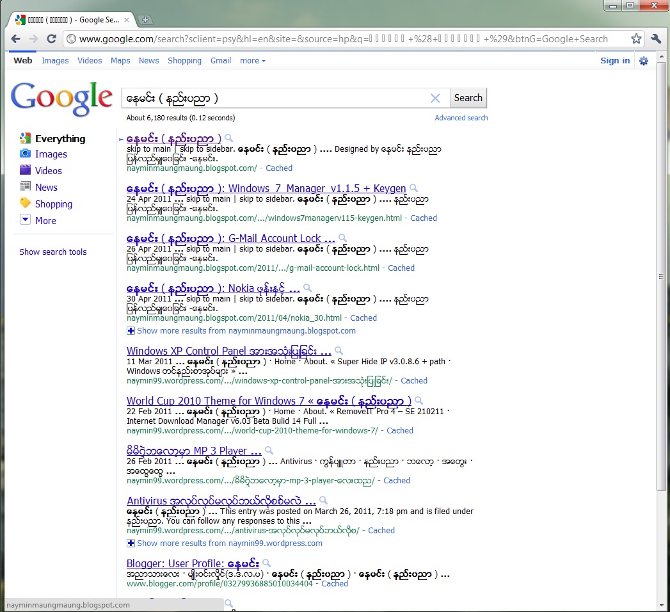
Task: Close the Google Search tab
Action: click(127, 20)
